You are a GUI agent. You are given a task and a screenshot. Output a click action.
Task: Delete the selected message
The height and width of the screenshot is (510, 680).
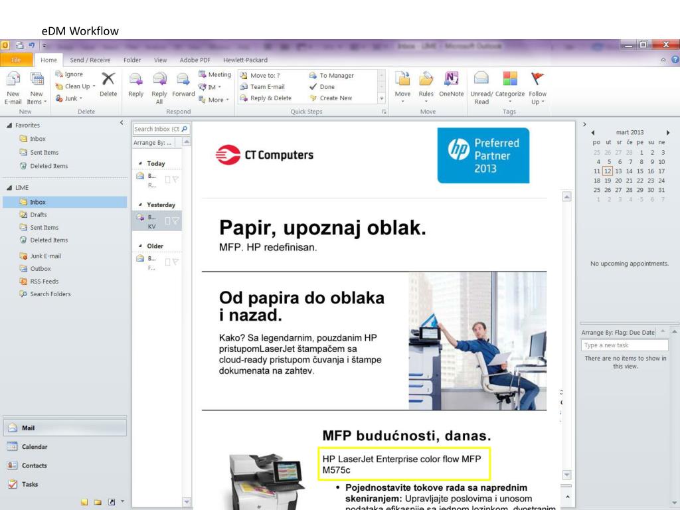108,85
